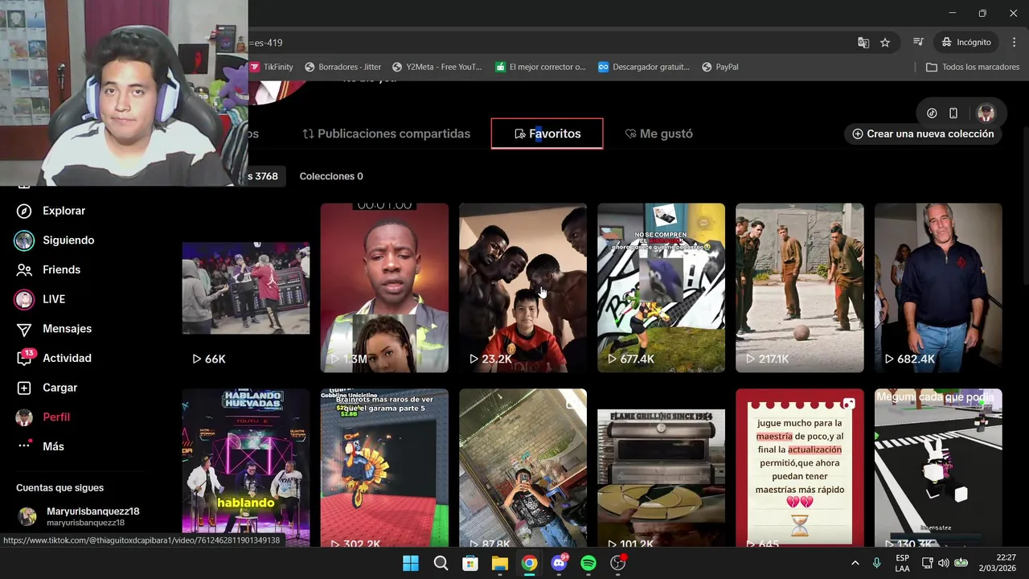Open the Explorar sidebar item
The image size is (1029, 579).
(x=52, y=211)
